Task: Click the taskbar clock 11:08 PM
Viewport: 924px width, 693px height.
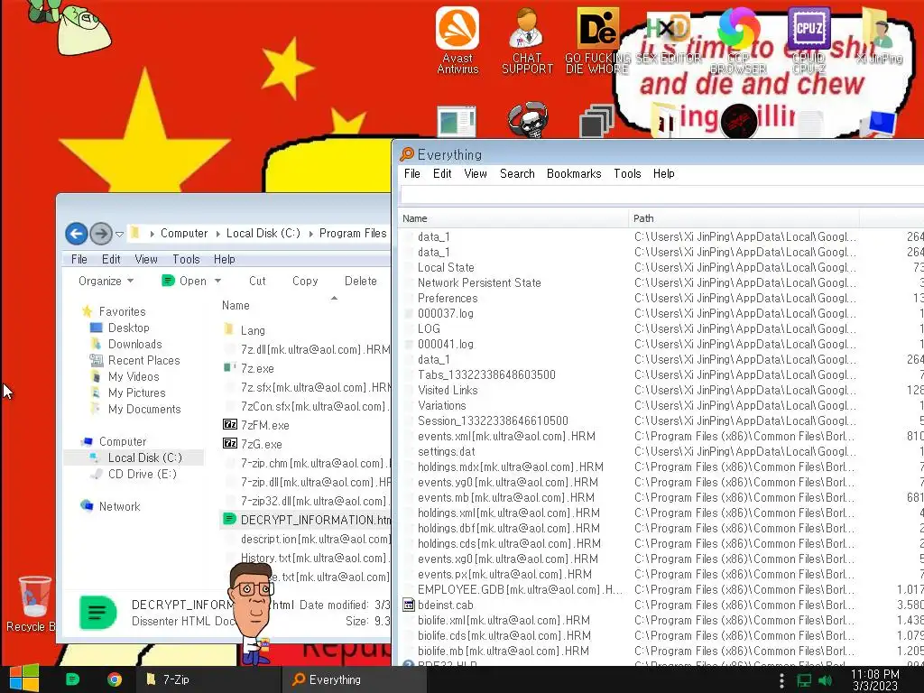Action: (875, 679)
